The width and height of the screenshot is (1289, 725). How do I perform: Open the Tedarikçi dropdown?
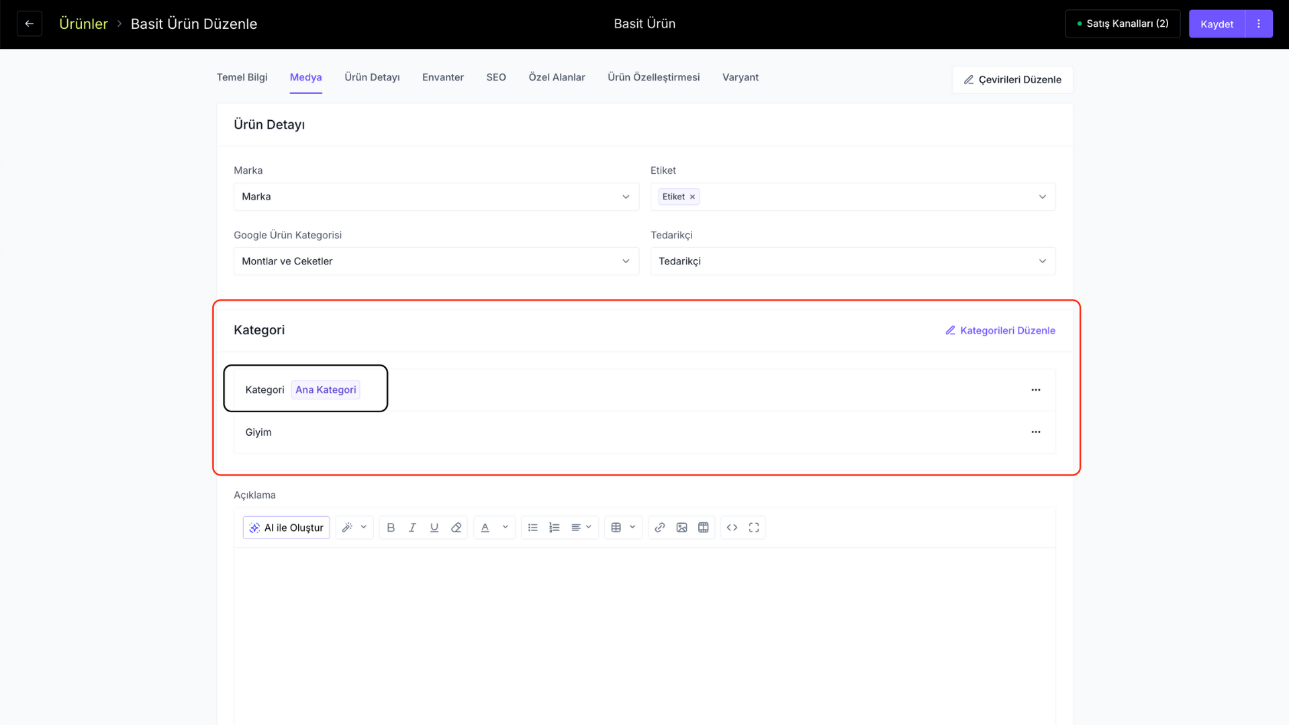(853, 261)
